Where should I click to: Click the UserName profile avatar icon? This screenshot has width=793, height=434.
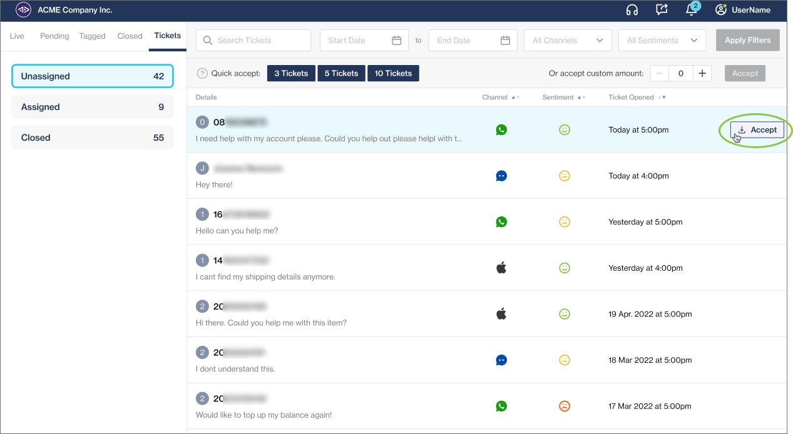pos(721,10)
